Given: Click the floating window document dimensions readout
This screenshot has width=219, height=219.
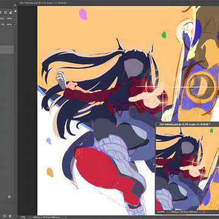Looking at the screenshot, I should coord(184,212).
